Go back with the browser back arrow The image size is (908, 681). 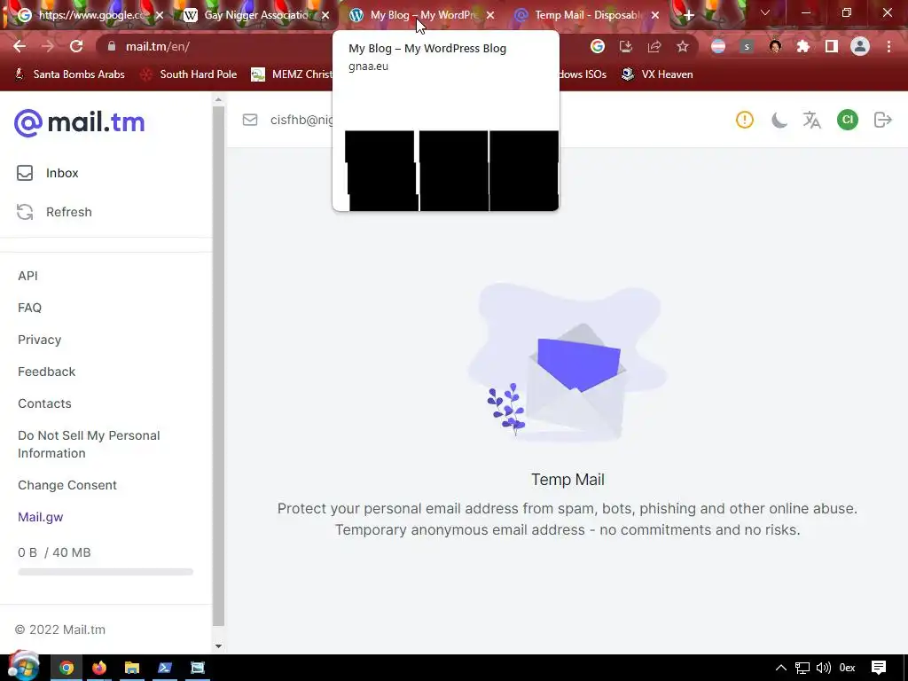coord(20,46)
